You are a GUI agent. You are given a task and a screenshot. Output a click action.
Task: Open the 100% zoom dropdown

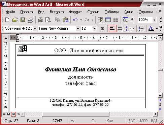[155, 20]
